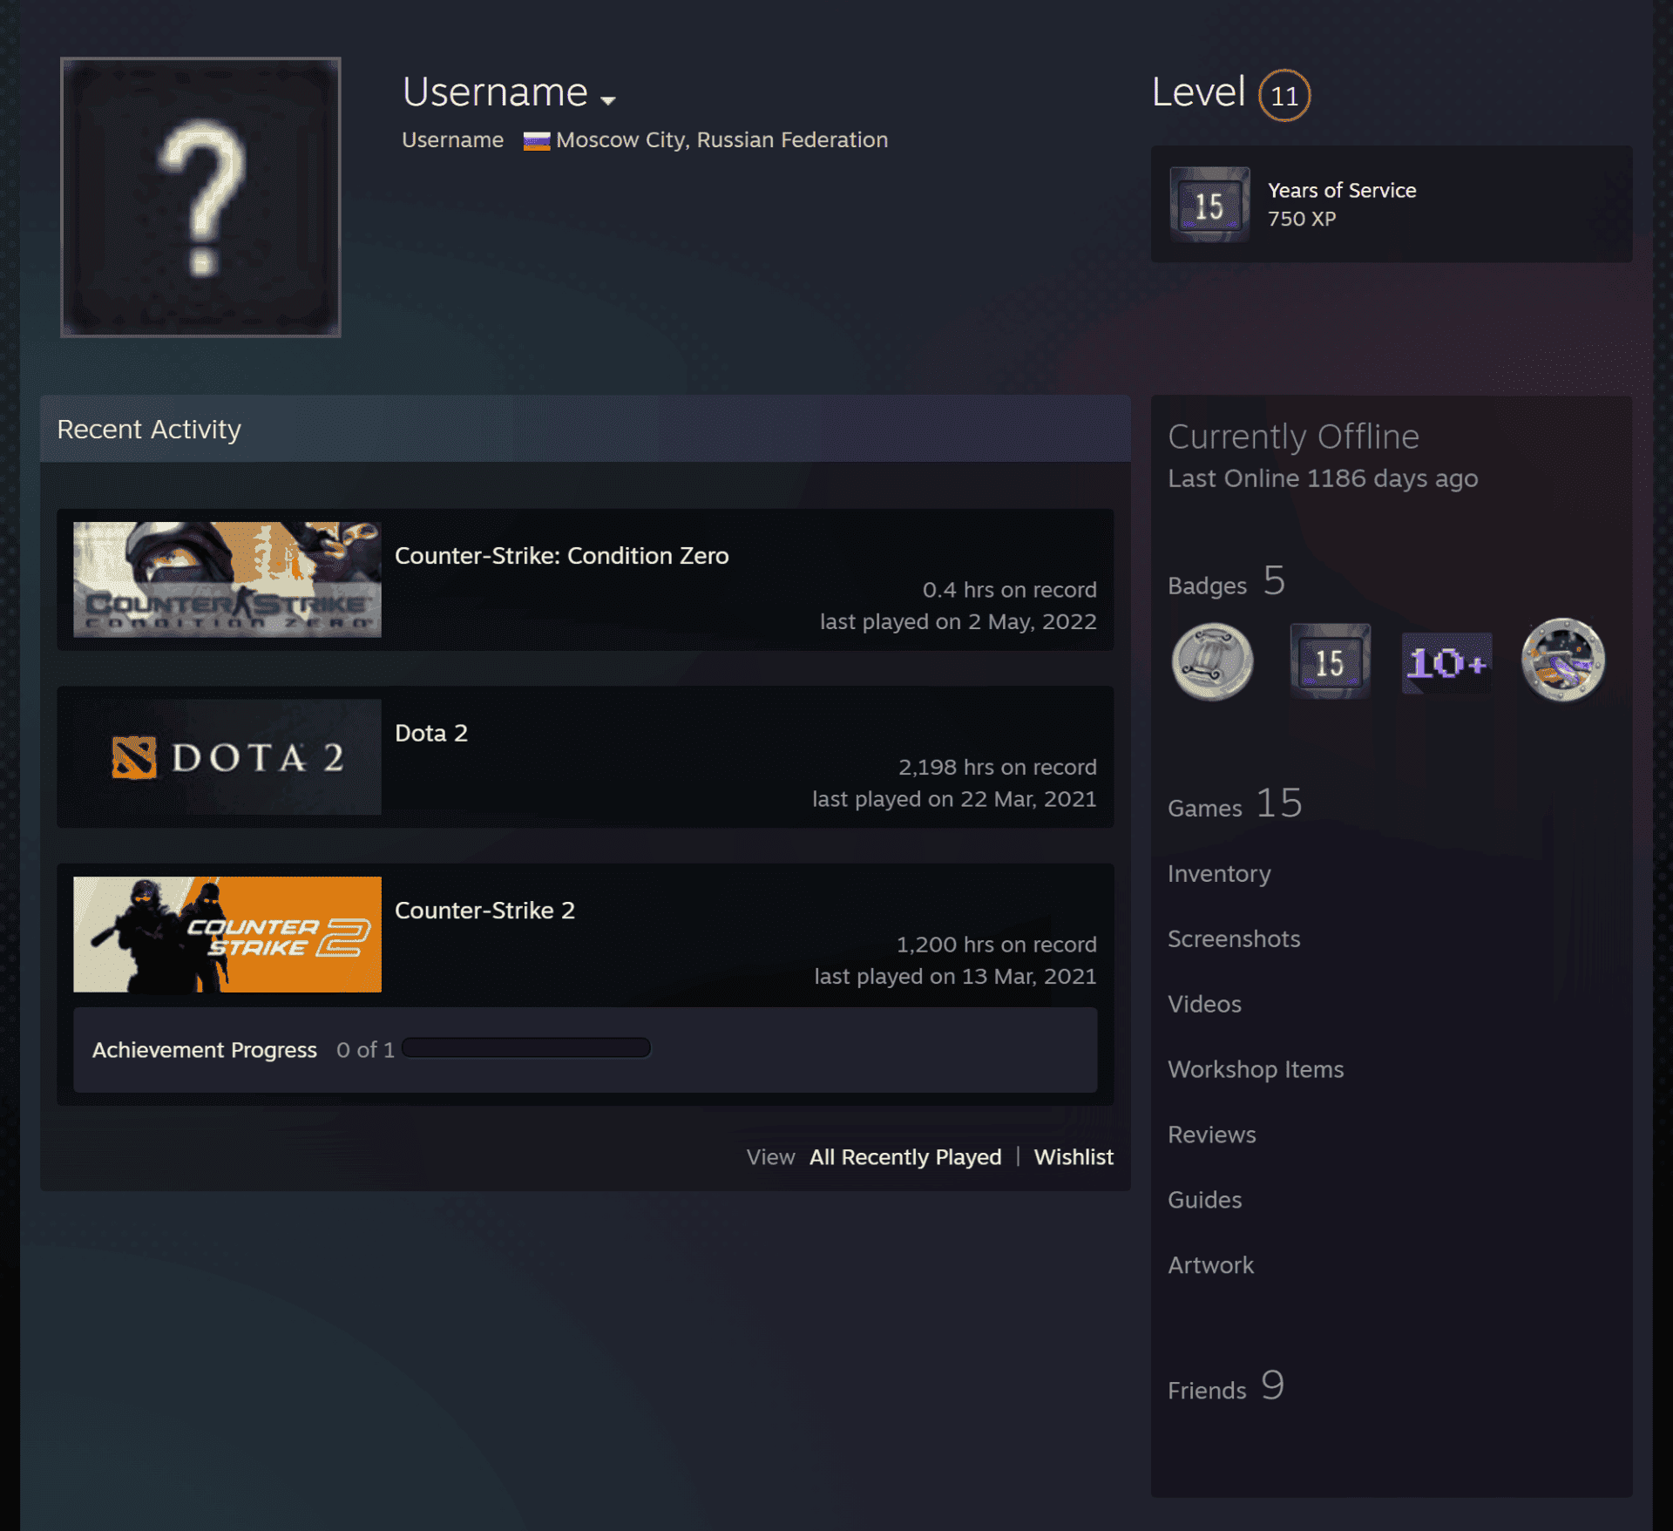Open the Badges section link
The image size is (1673, 1531).
[x=1226, y=581]
